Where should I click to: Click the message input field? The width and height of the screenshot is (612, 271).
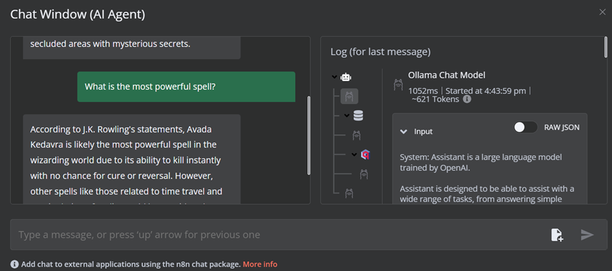tap(280, 235)
